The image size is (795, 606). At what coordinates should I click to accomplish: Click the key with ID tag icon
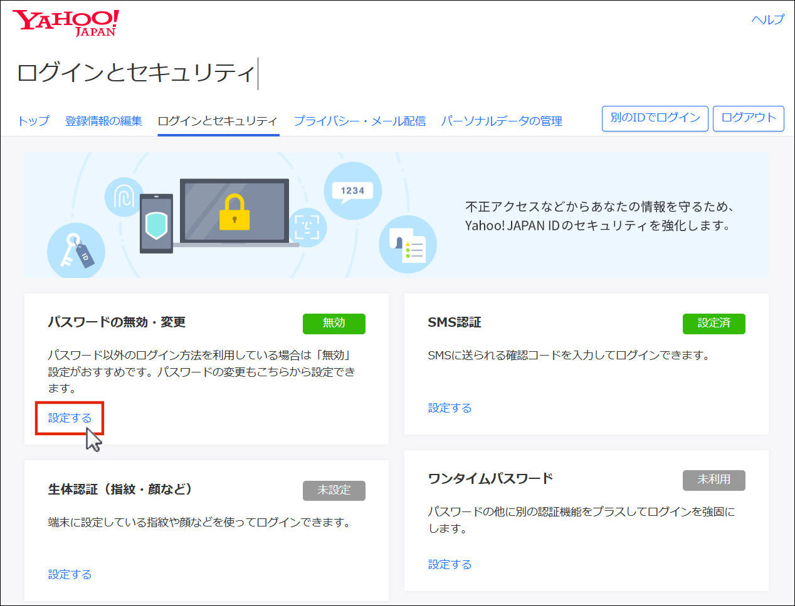click(x=76, y=250)
